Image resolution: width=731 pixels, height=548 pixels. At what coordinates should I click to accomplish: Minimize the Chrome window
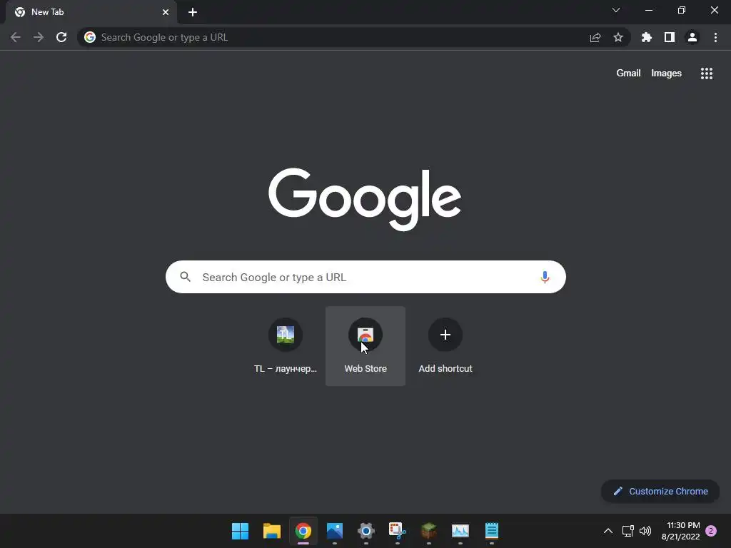649,10
